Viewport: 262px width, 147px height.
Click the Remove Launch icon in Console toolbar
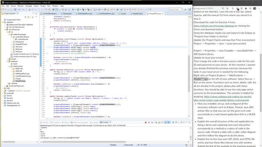149,122
